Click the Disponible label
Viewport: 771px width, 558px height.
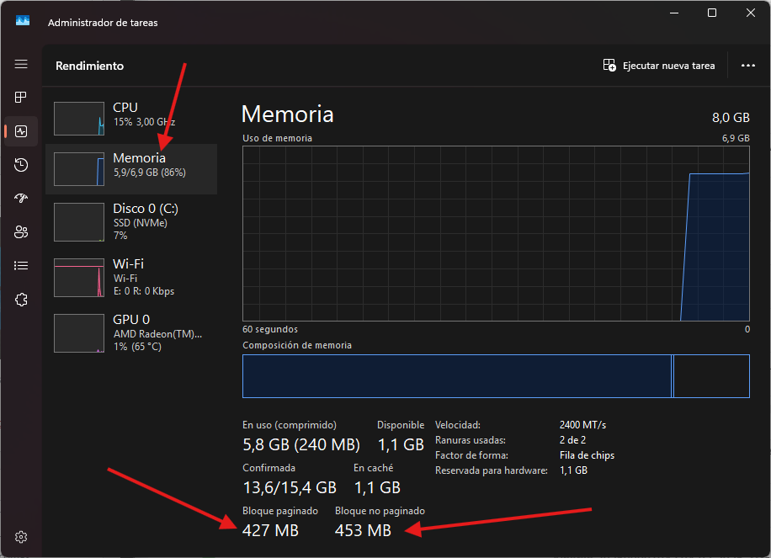point(401,425)
